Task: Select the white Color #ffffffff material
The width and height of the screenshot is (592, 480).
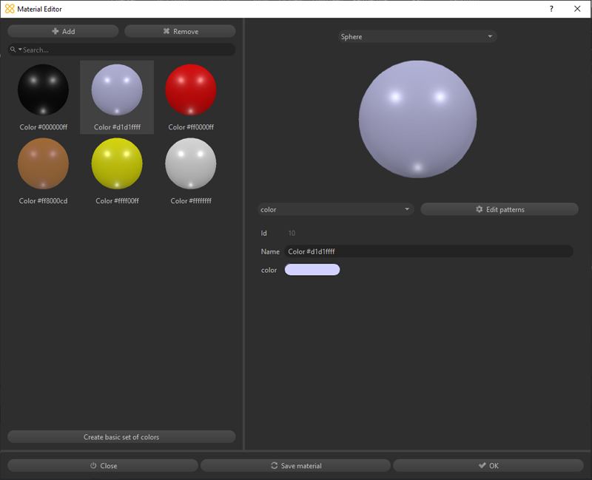Action: [191, 171]
